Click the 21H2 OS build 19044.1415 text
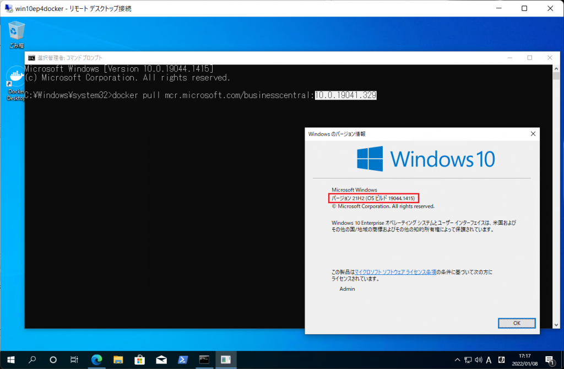This screenshot has width=564, height=369. [x=373, y=198]
